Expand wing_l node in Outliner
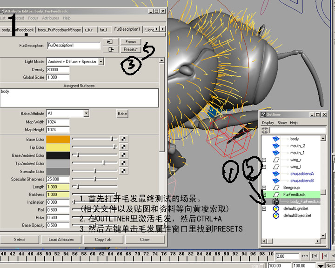Image resolution: width=335 pixels, height=268 pixels. point(264,167)
